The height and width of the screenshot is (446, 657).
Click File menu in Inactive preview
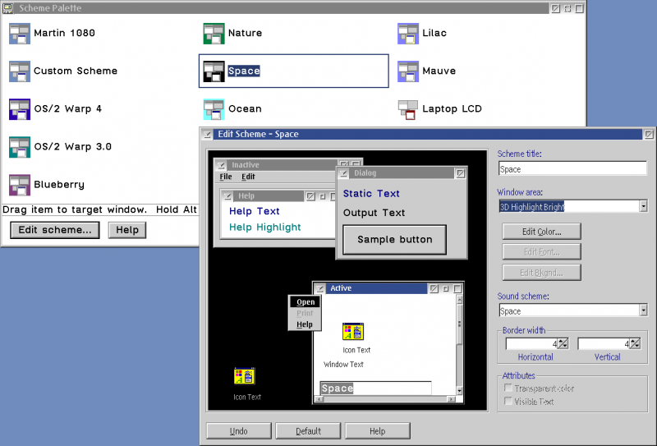click(x=226, y=177)
